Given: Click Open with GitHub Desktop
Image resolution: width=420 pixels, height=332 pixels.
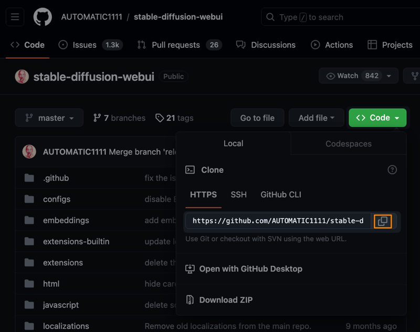Looking at the screenshot, I should pos(244,269).
